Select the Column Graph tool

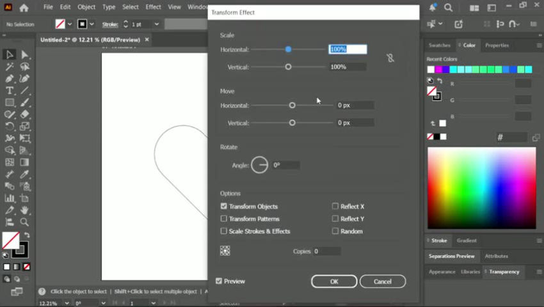[10, 198]
